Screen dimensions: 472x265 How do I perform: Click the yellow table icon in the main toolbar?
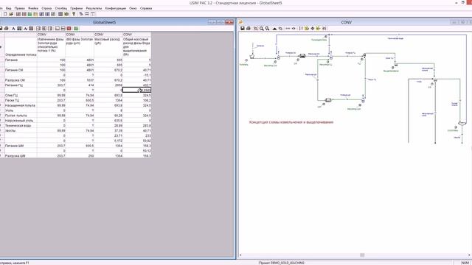point(35,14)
